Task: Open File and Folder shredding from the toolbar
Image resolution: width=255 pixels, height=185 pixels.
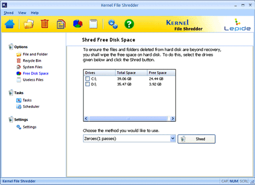Action: [29, 24]
